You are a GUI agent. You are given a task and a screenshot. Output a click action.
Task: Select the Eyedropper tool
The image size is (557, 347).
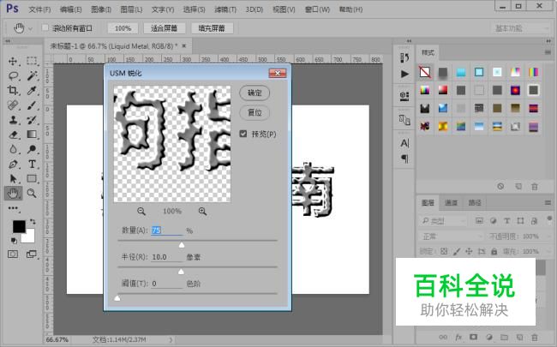(x=32, y=90)
